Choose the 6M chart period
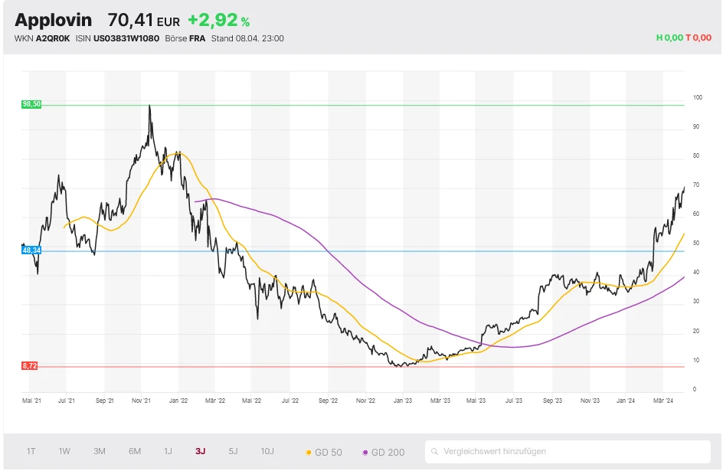723x471 pixels. point(135,451)
